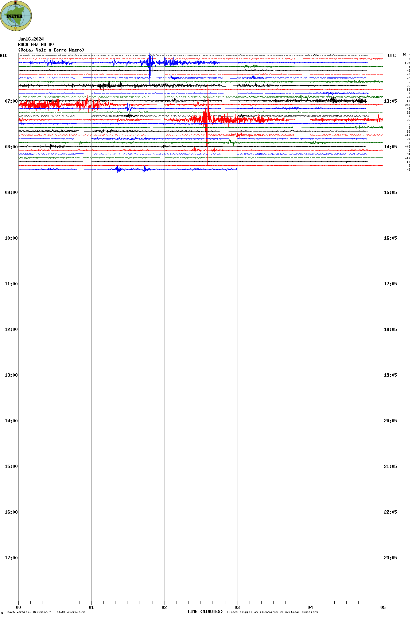Click the 12:00 local time marker
This screenshot has width=412, height=617.
pyautogui.click(x=11, y=330)
